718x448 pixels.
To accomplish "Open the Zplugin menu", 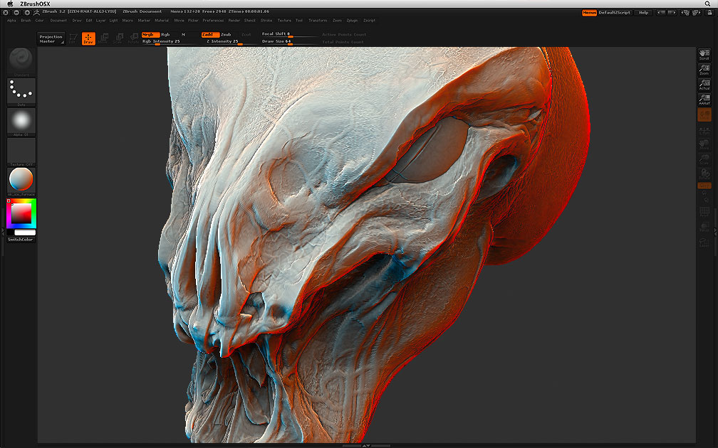I will tap(352, 21).
